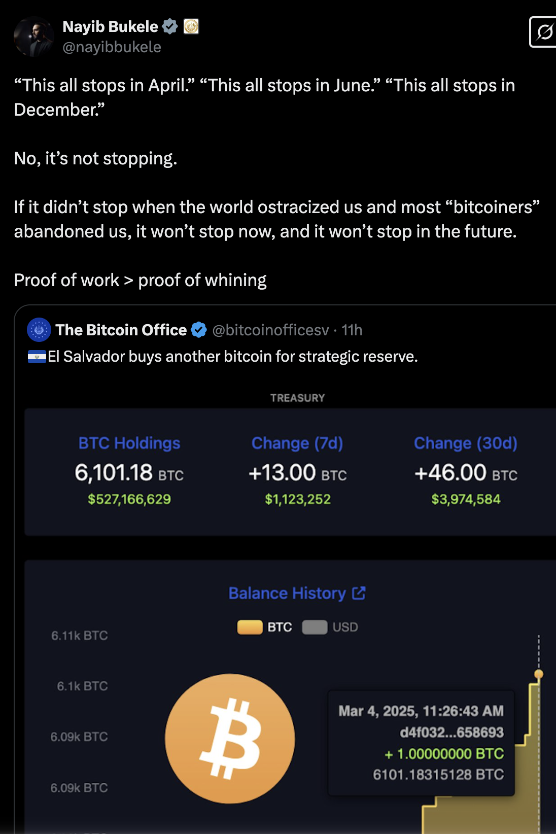Viewport: 556px width, 834px height.
Task: Click the chart data point marker
Action: 539,674
